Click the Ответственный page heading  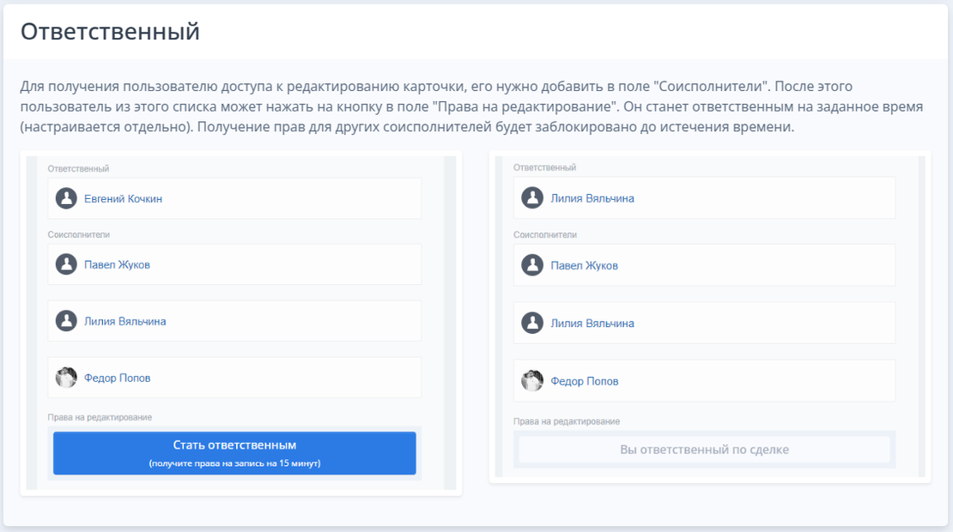coord(110,32)
